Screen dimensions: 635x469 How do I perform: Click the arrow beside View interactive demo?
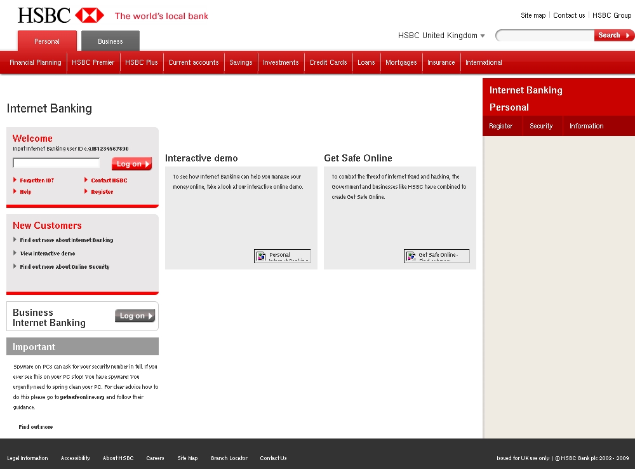coord(15,253)
